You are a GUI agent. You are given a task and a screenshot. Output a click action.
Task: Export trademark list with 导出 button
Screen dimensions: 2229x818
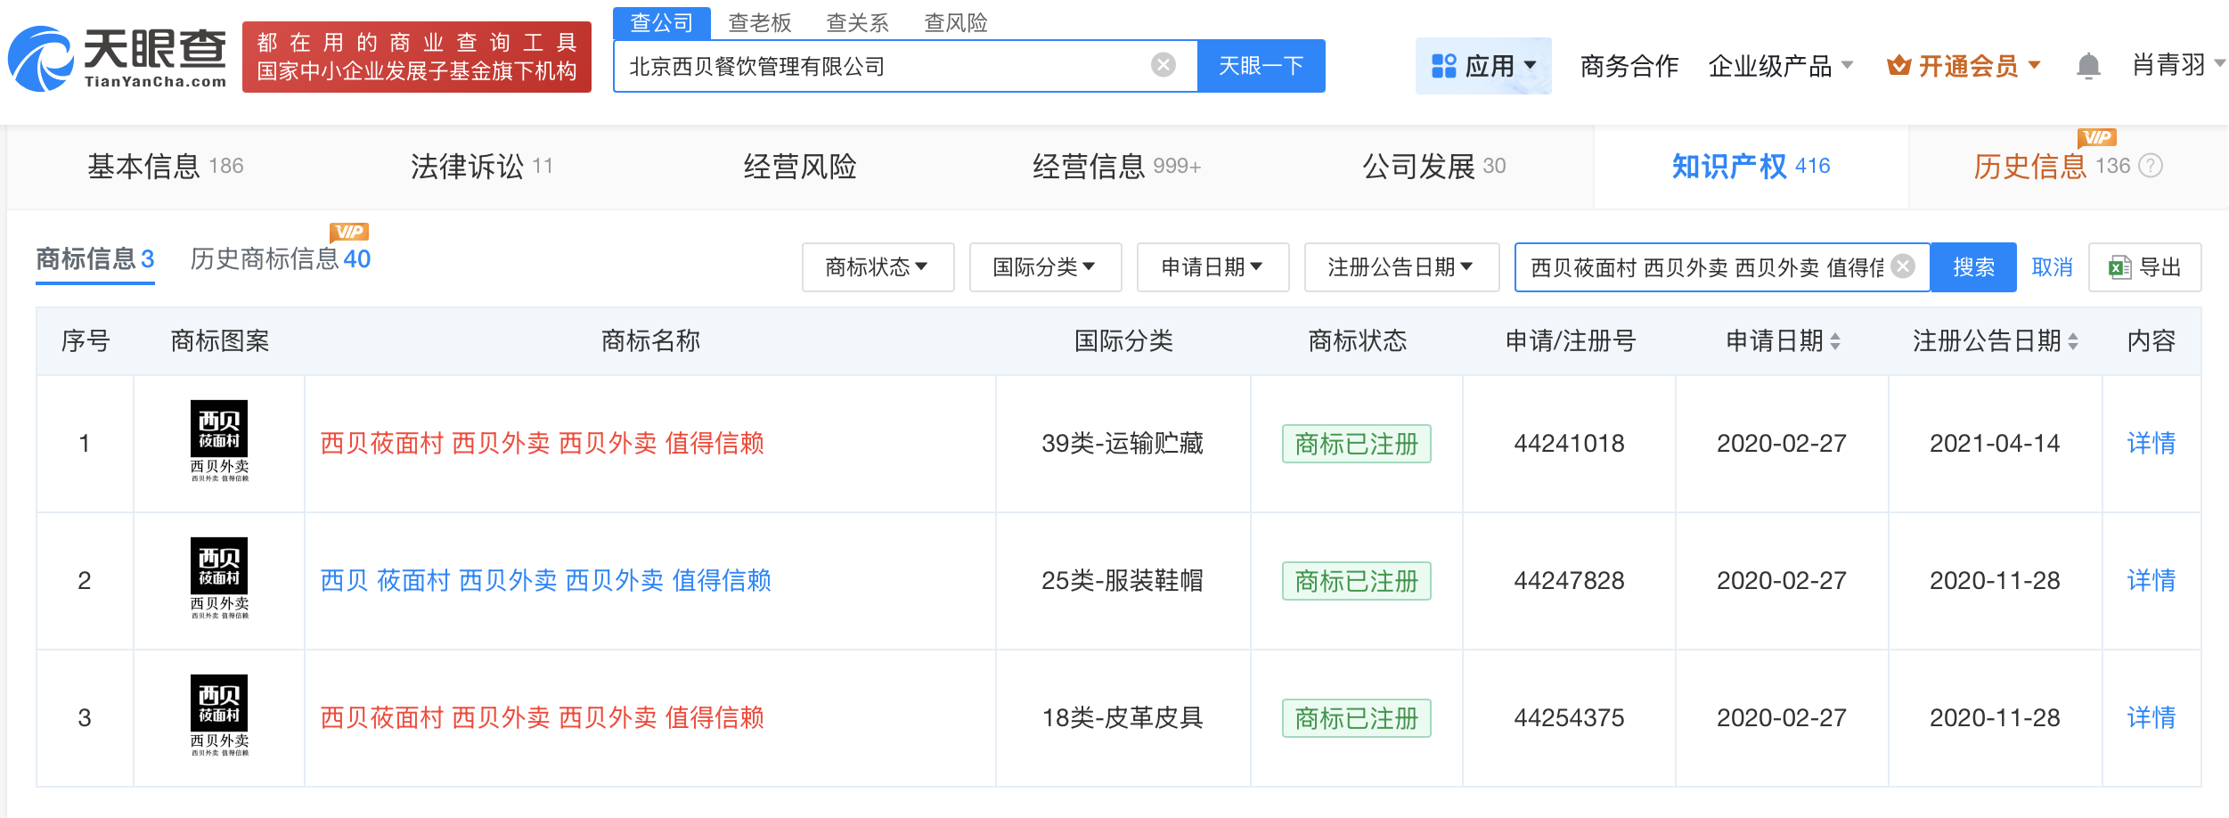(x=2144, y=266)
